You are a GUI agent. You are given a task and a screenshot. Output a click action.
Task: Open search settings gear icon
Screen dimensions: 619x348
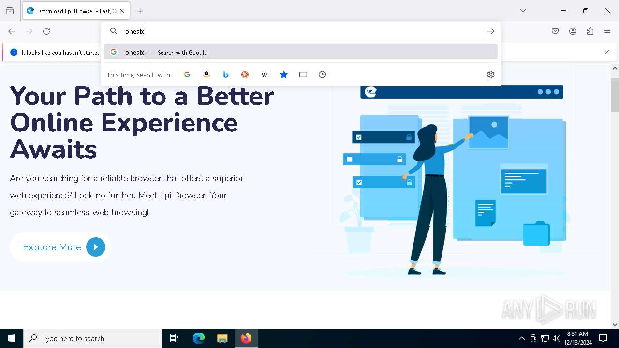491,74
